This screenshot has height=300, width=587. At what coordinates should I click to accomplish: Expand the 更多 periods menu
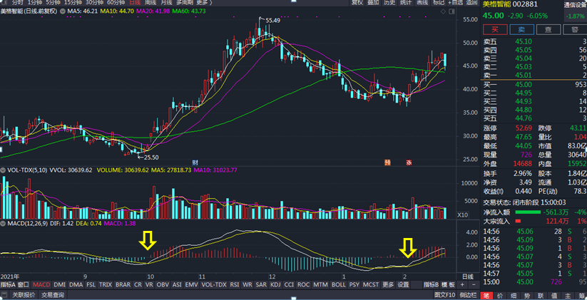[204, 3]
